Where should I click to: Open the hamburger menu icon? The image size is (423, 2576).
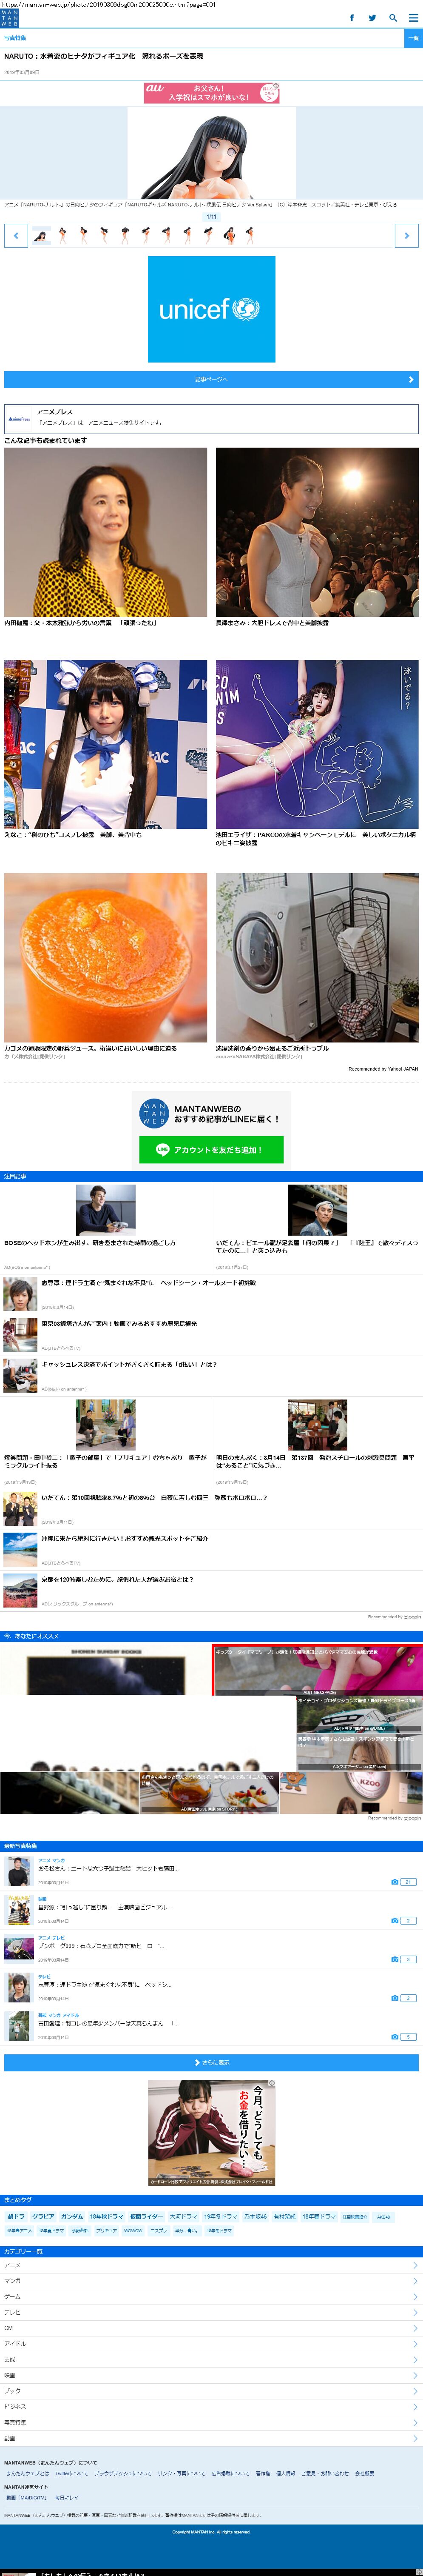click(x=413, y=18)
